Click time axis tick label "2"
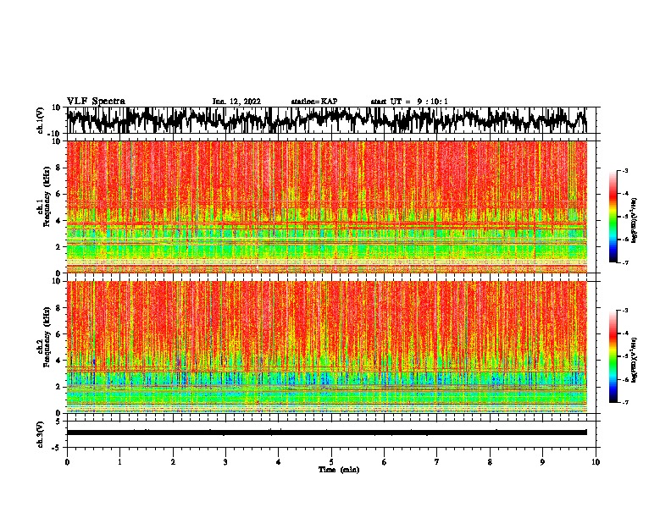Image resolution: width=671 pixels, height=518 pixels. [x=173, y=462]
